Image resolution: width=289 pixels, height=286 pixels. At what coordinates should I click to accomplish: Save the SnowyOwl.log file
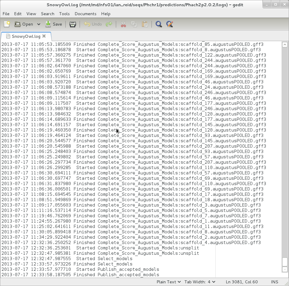click(54, 24)
